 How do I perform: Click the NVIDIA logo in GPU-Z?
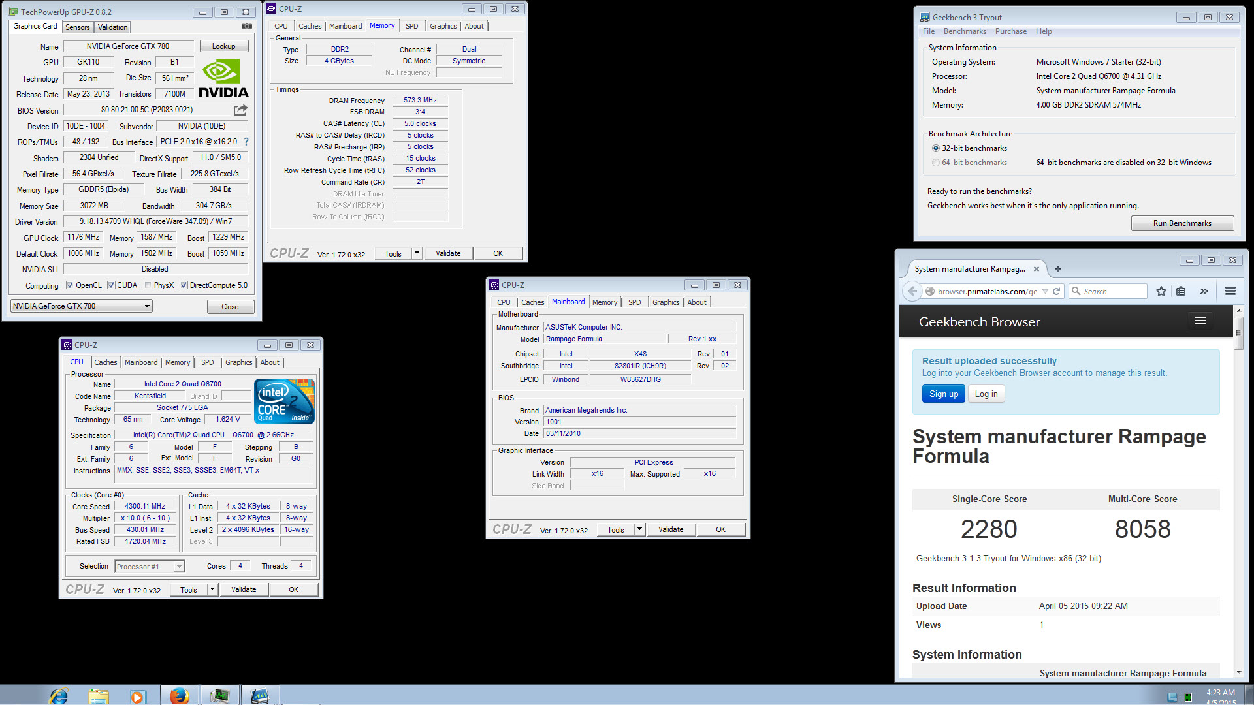pos(223,78)
